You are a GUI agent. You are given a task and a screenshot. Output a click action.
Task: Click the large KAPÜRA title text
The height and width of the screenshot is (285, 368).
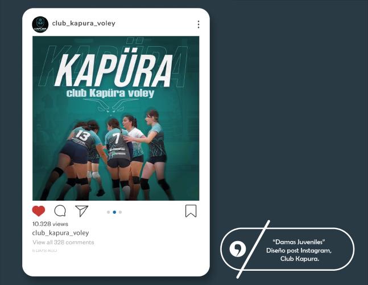113,70
